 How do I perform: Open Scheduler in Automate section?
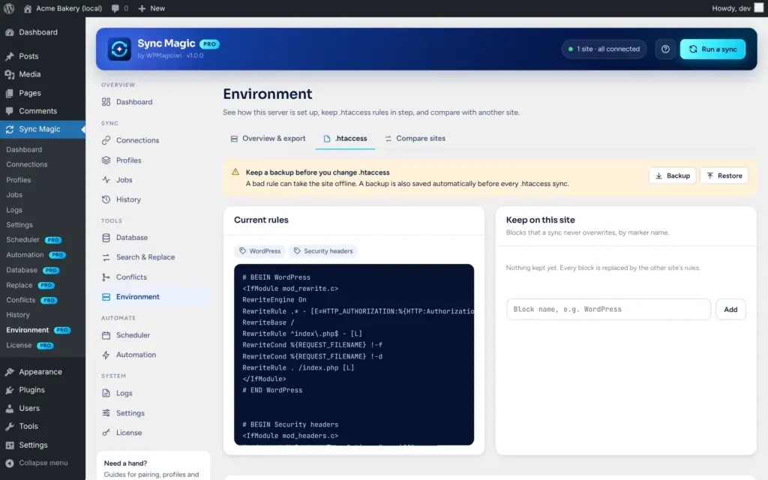153,335
